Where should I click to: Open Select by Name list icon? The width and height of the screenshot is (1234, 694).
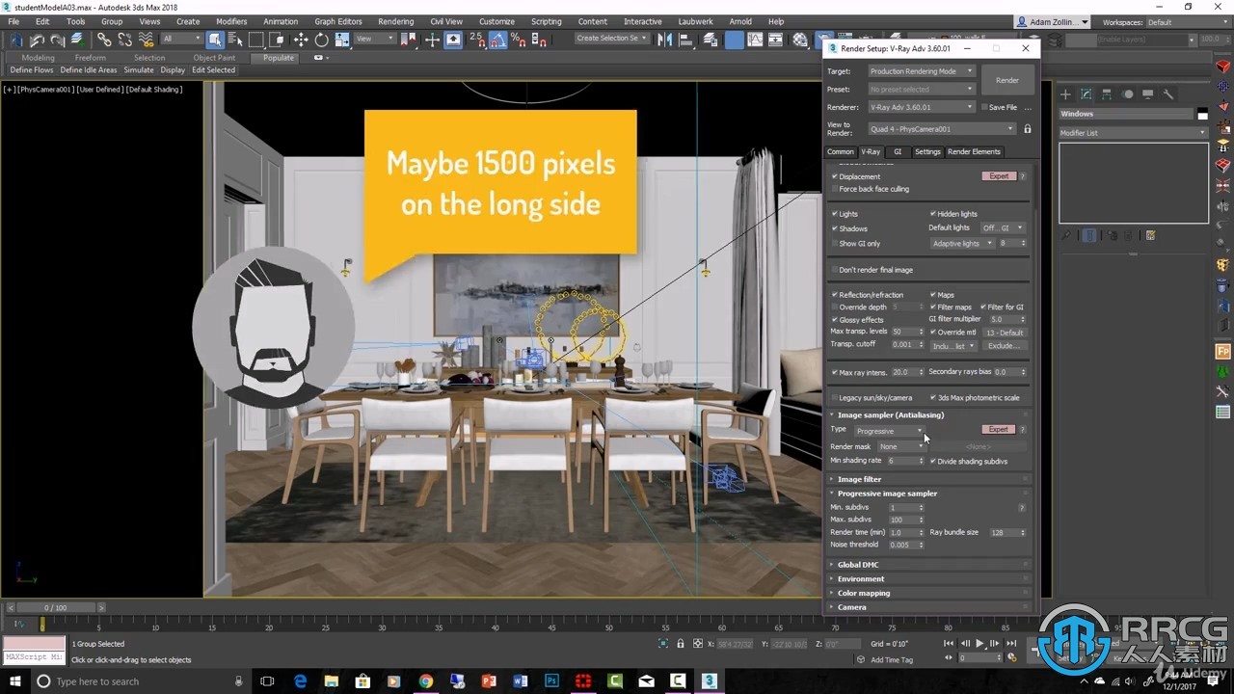[x=235, y=40]
